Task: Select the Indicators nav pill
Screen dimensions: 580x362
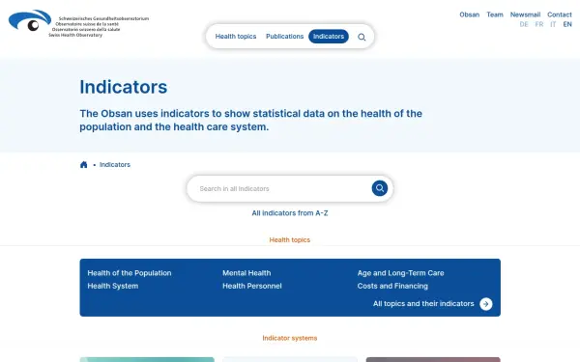Action: coord(329,37)
